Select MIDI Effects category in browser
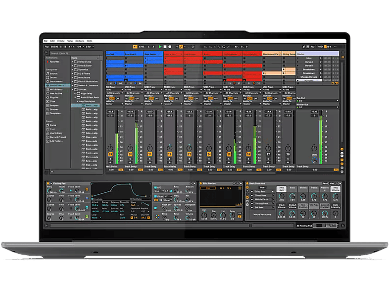 pos(56,89)
